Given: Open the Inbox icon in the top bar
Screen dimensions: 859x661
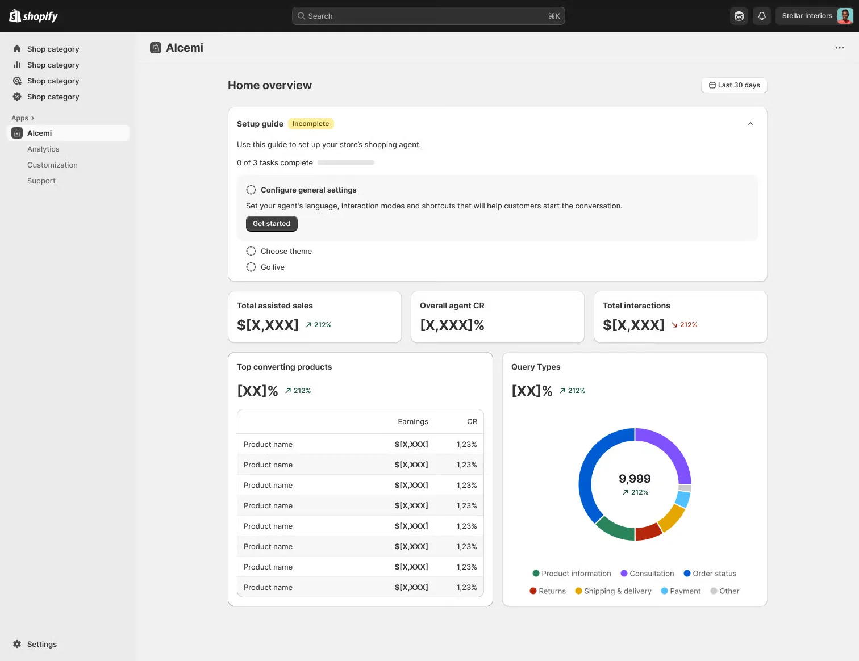Looking at the screenshot, I should click(x=739, y=16).
